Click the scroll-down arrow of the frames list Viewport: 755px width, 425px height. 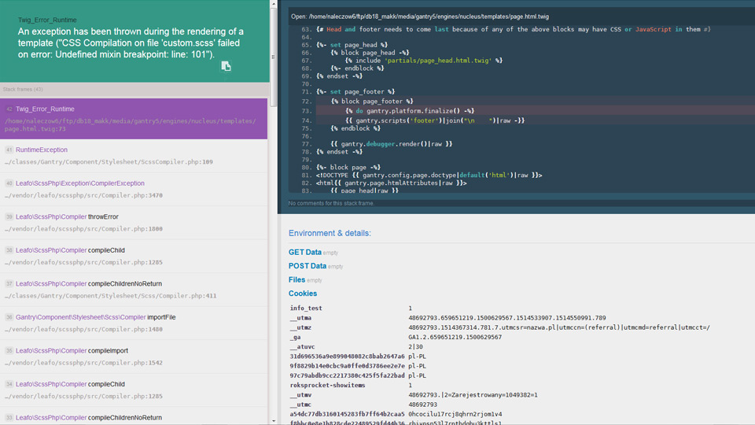[x=274, y=421]
